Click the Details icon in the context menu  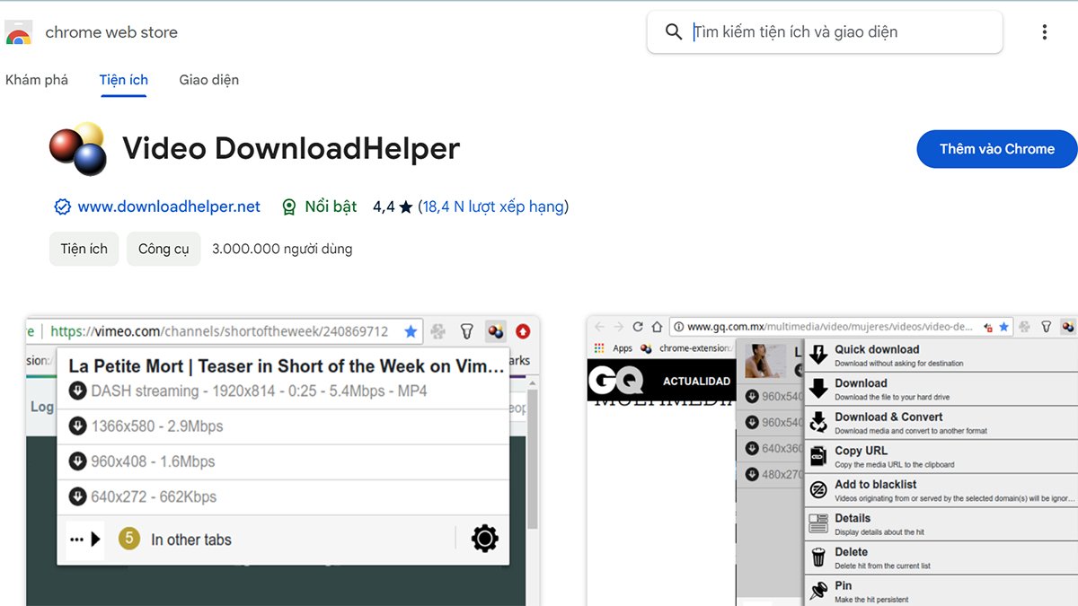820,523
